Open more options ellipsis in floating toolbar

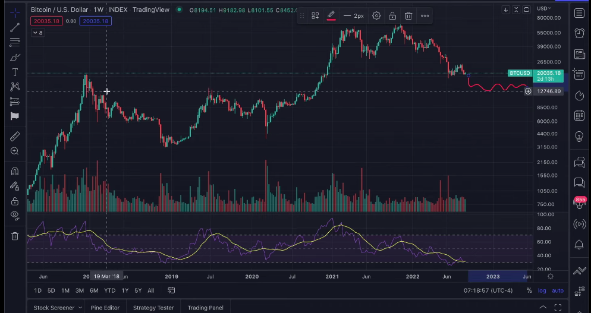coord(425,16)
